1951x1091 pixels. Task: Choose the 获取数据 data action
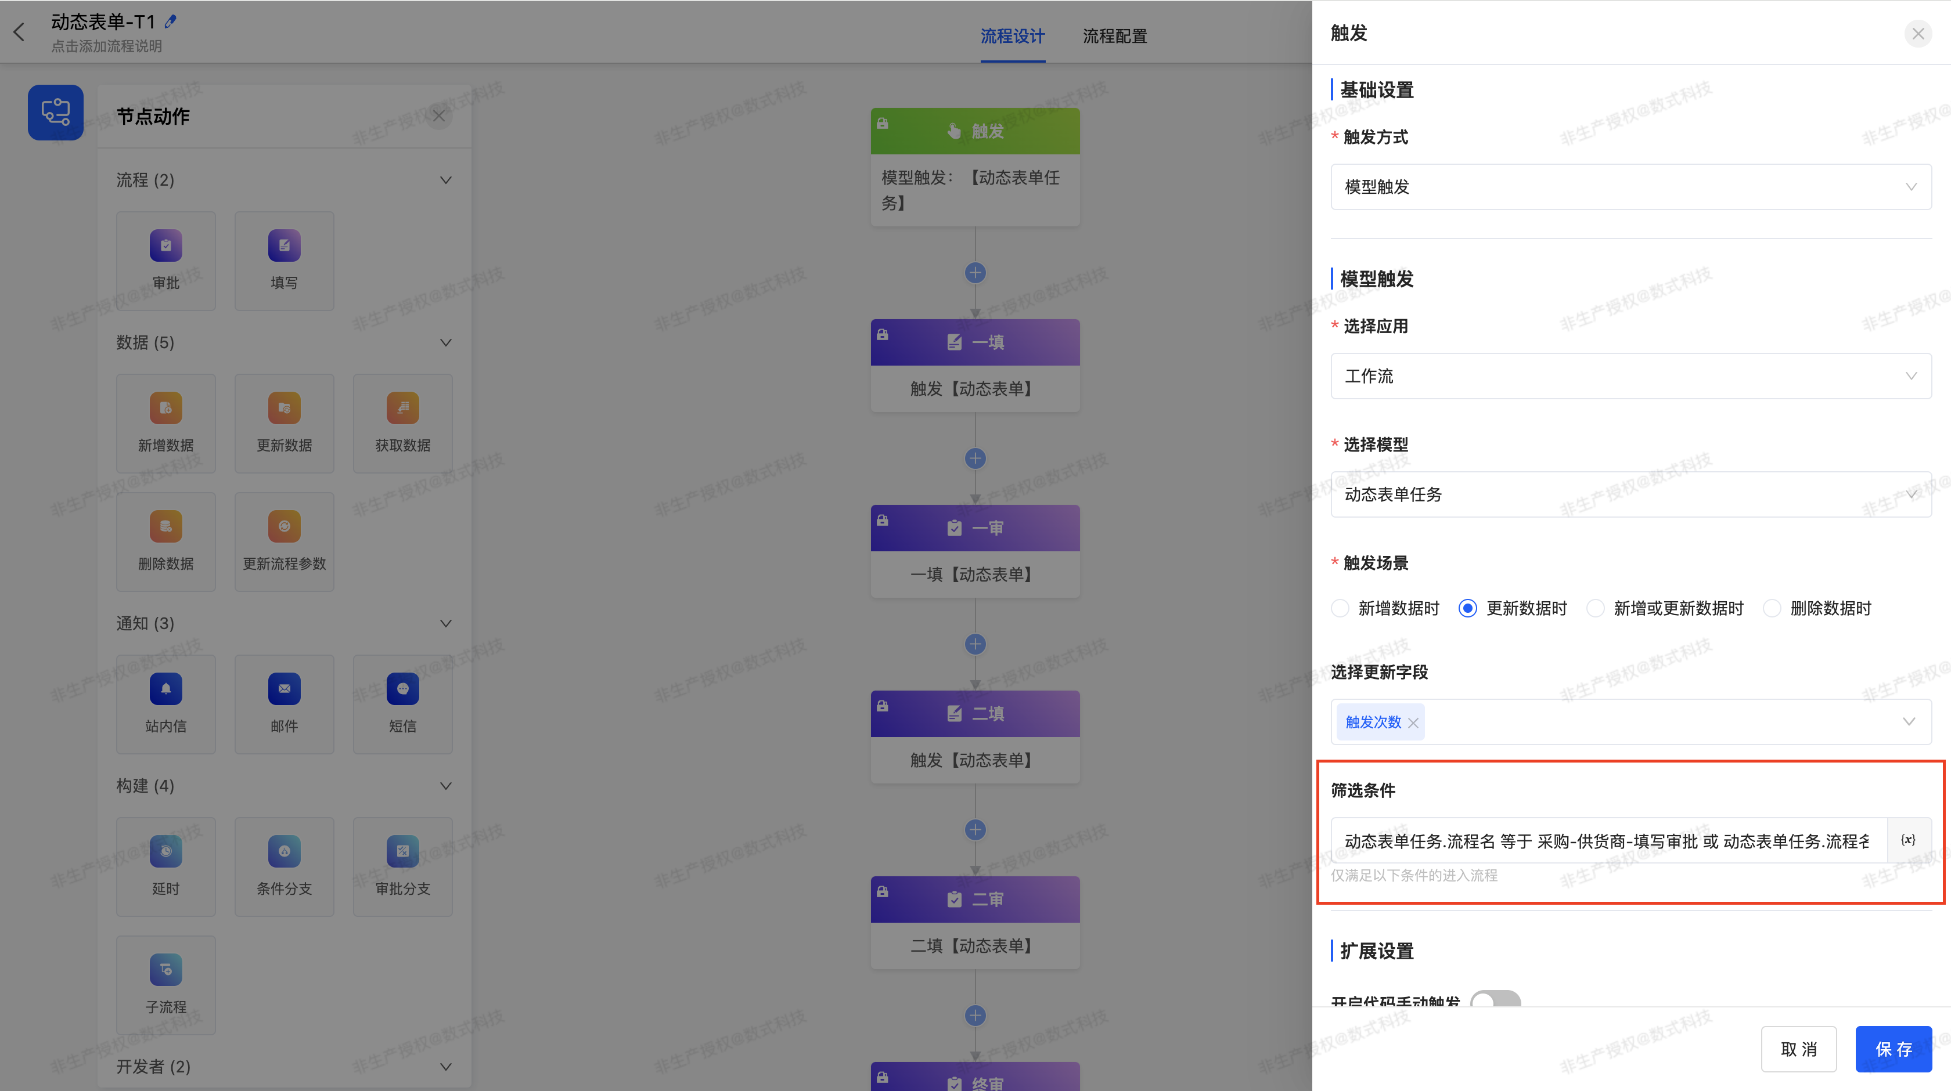(x=402, y=422)
